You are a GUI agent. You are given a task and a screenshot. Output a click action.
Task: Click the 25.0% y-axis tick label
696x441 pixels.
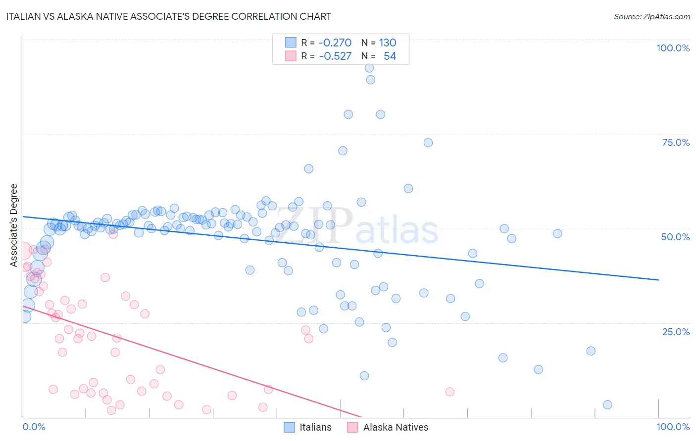tap(676, 332)
